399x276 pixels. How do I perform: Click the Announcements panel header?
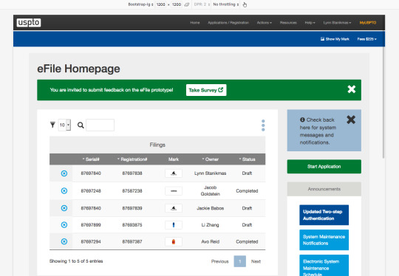(x=324, y=189)
